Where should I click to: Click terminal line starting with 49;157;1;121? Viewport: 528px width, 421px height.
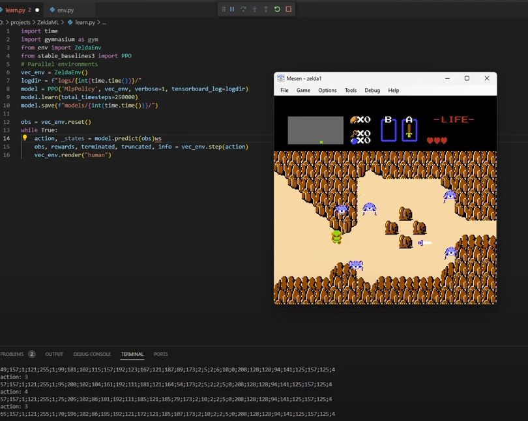pos(168,370)
